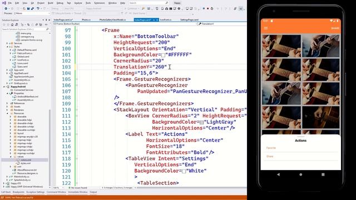Click the Hot Reload status bar icon
Viewport: 356px width, 200px height.
pyautogui.click(x=2, y=198)
